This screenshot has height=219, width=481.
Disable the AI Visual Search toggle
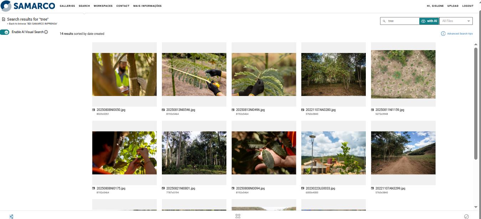(x=5, y=32)
